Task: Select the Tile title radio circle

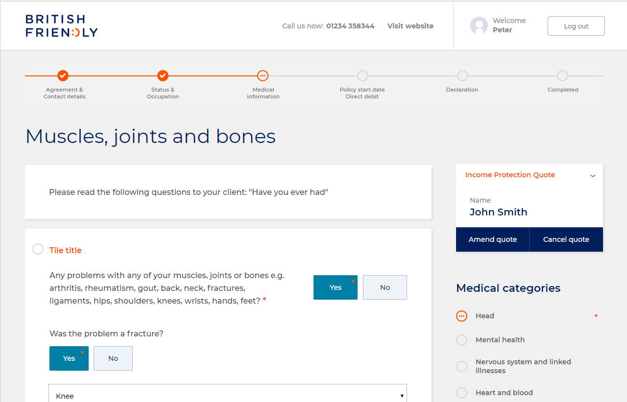Action: [38, 249]
